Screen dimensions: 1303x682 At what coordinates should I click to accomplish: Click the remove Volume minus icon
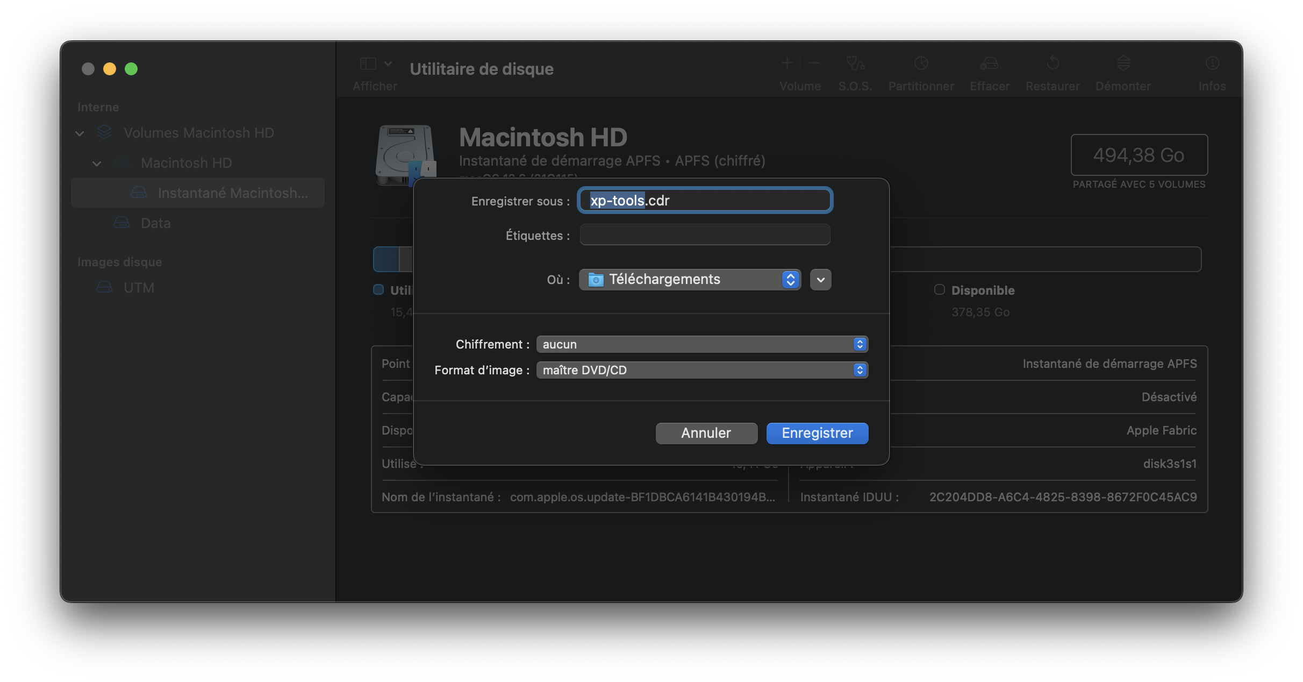[x=814, y=63]
